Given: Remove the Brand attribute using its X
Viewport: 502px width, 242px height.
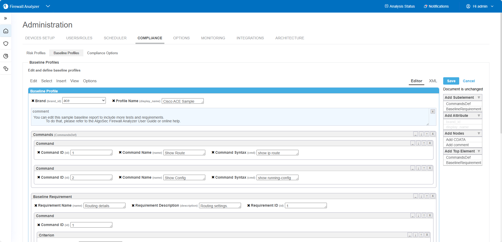Looking at the screenshot, I should click(x=33, y=101).
